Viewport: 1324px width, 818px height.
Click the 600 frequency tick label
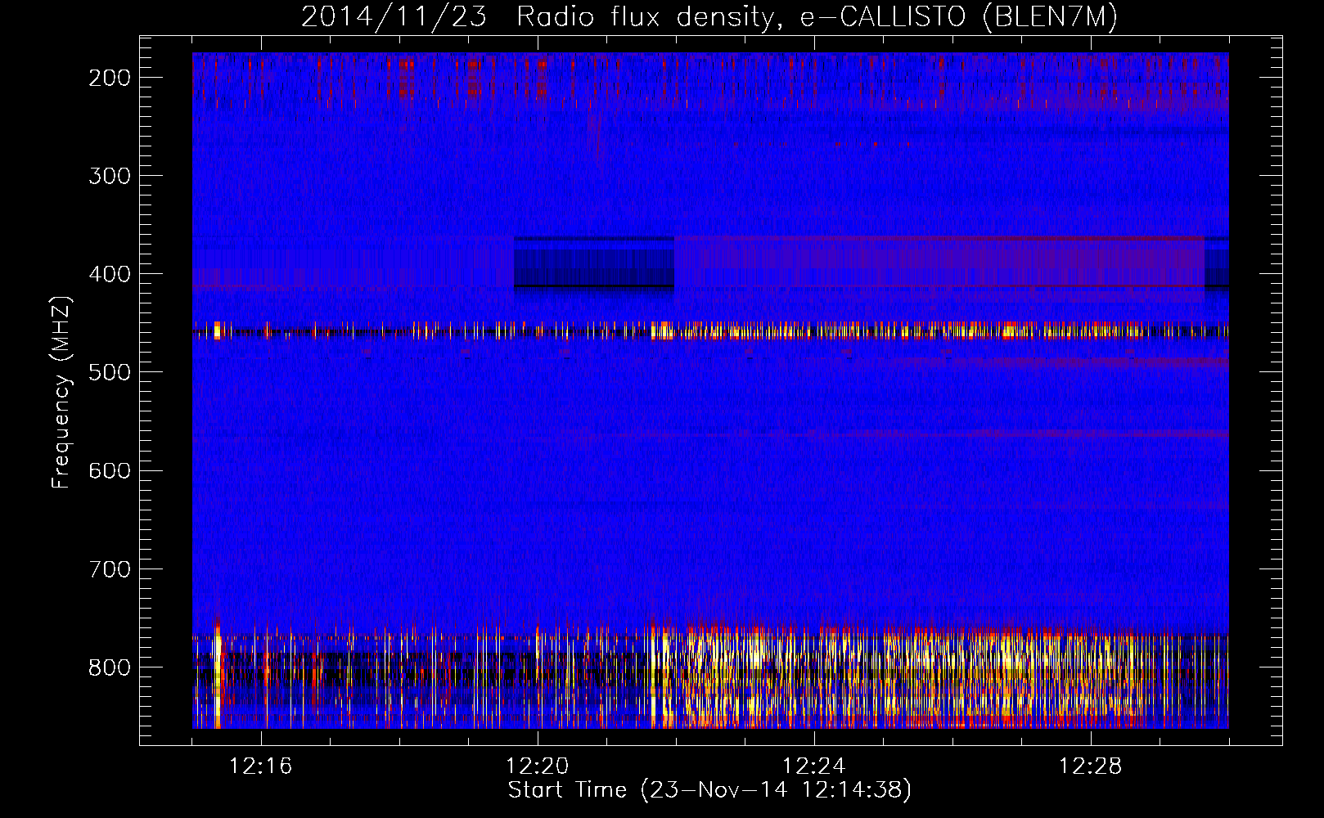click(x=110, y=470)
